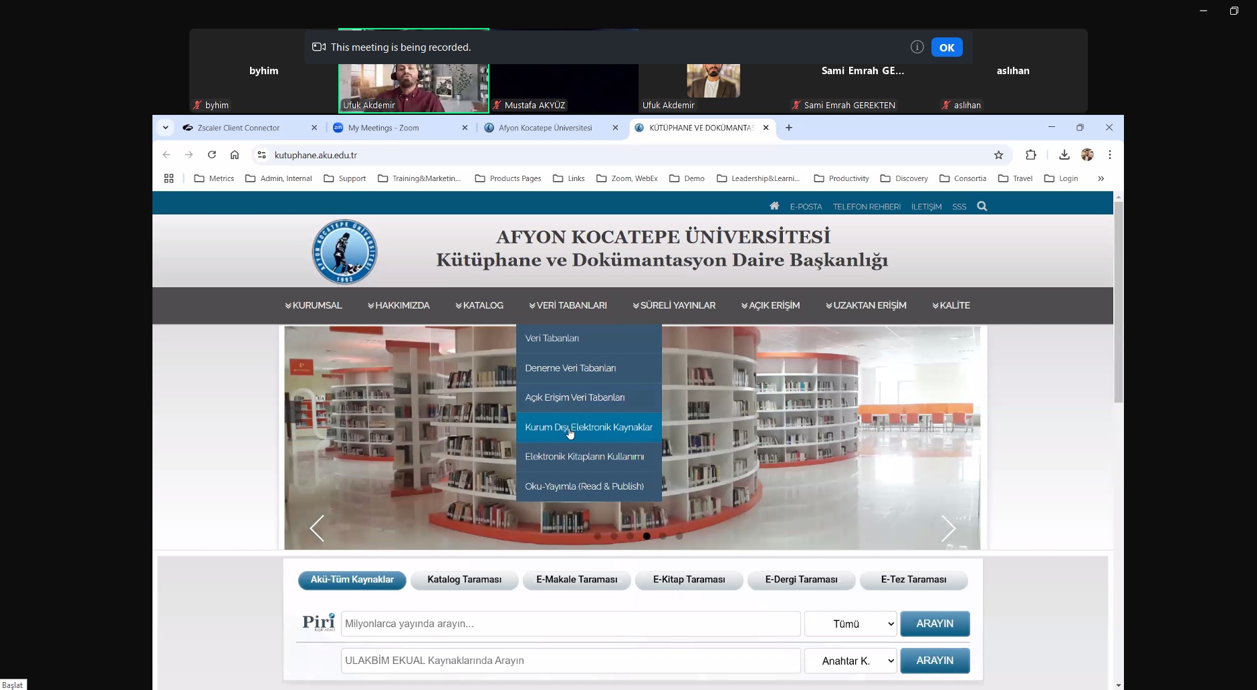Click the site search magnifier icon
The width and height of the screenshot is (1257, 690).
pos(982,206)
